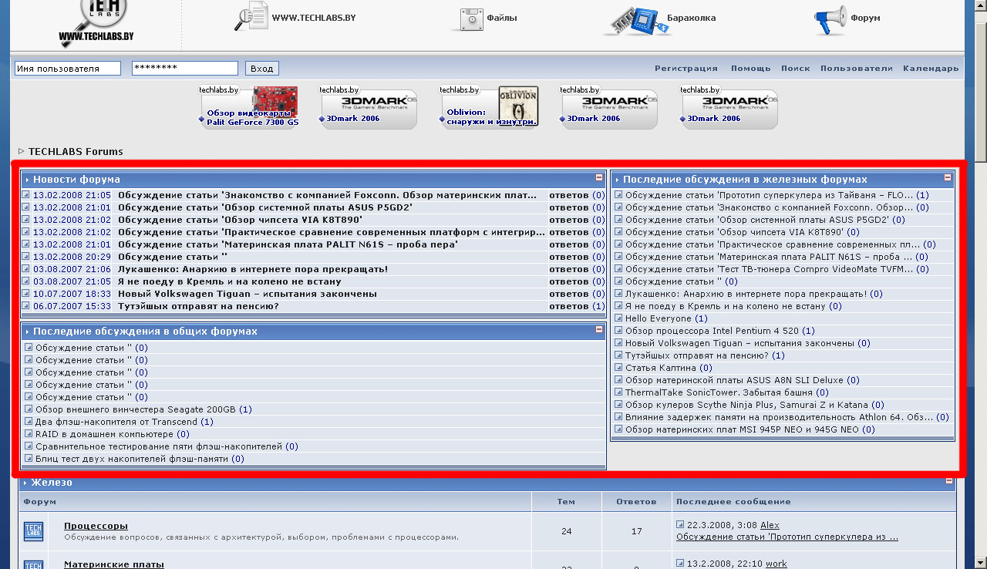Screen dimensions: 987x569
Task: Open the Регистрация menu link
Action: 686,68
